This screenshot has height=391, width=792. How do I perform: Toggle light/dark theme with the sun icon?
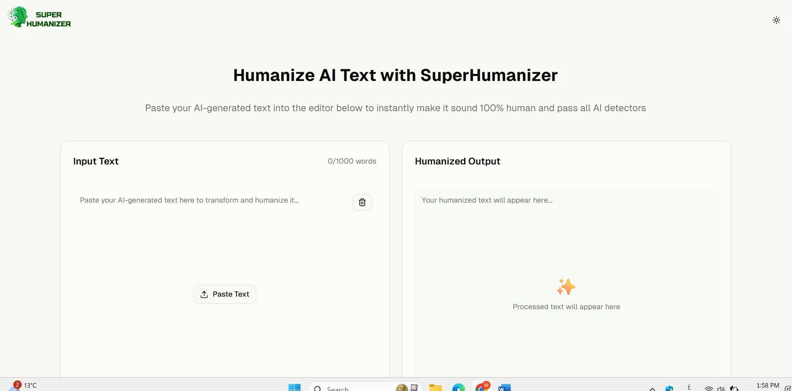coord(776,20)
